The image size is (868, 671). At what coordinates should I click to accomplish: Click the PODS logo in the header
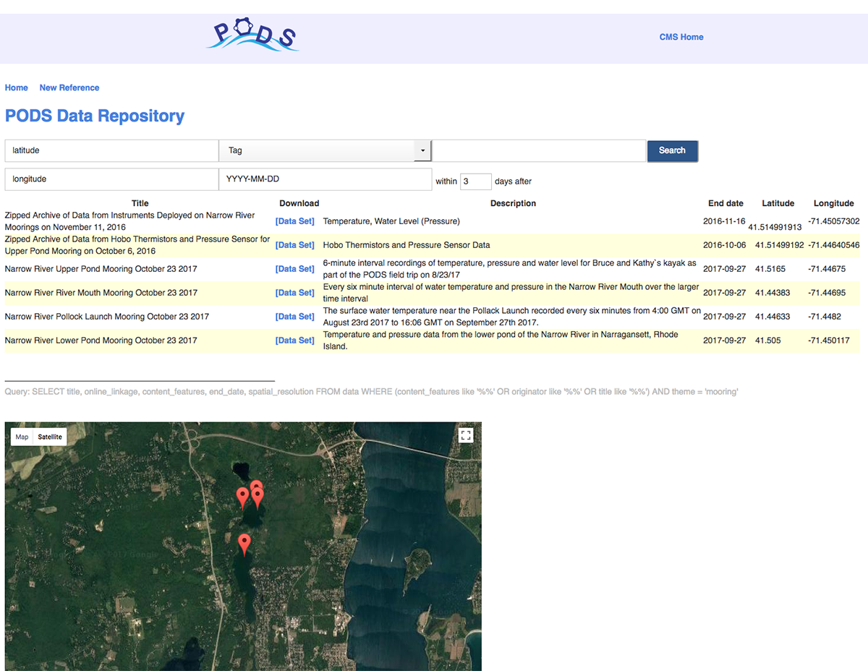click(x=253, y=35)
